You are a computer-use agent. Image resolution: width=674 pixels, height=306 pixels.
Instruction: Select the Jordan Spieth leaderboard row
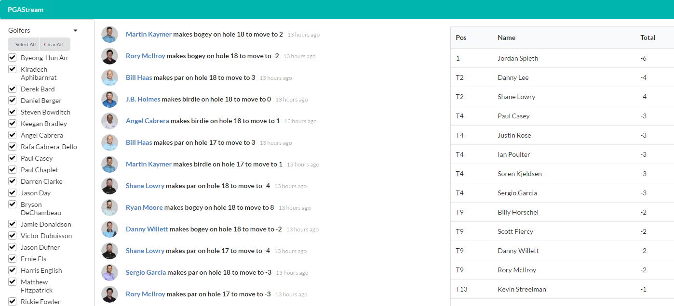coord(562,58)
